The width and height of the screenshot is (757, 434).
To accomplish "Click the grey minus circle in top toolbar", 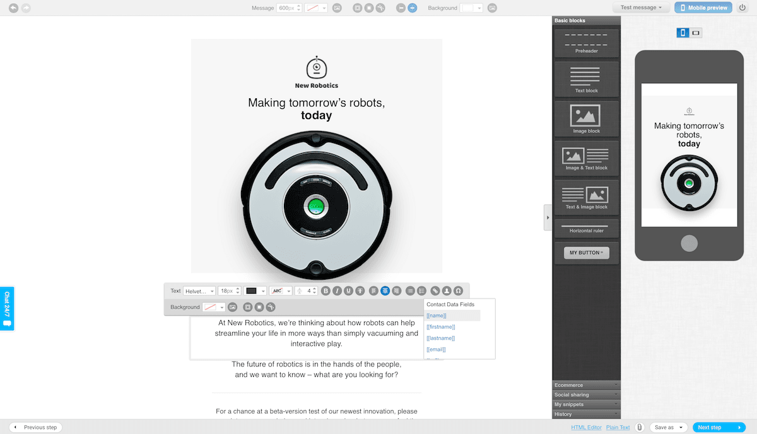I will 401,8.
